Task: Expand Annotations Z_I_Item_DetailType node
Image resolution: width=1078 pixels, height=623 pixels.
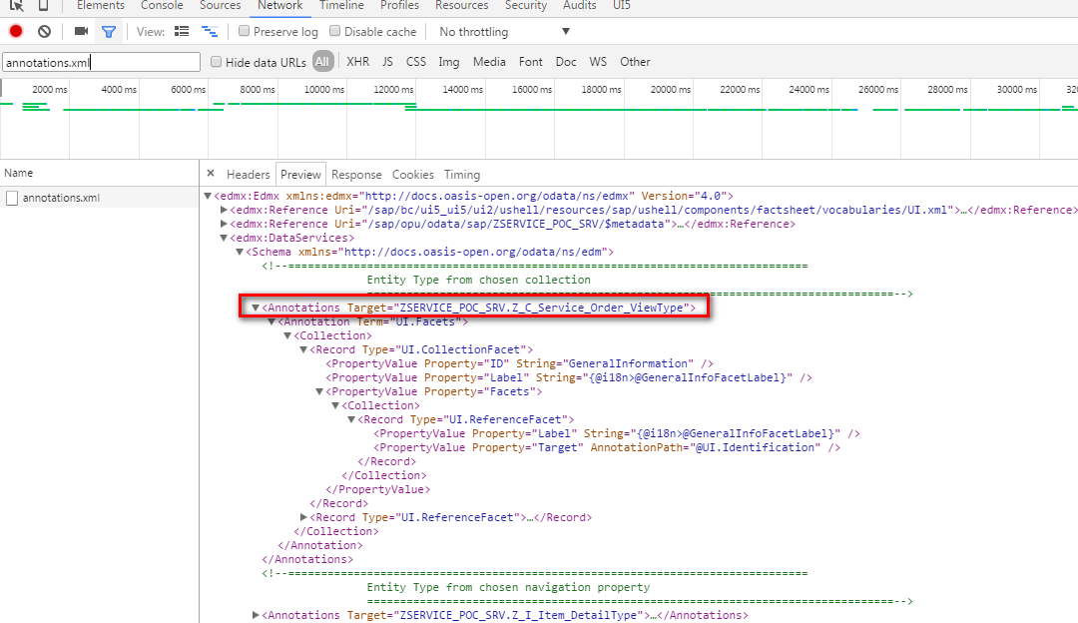Action: 256,615
